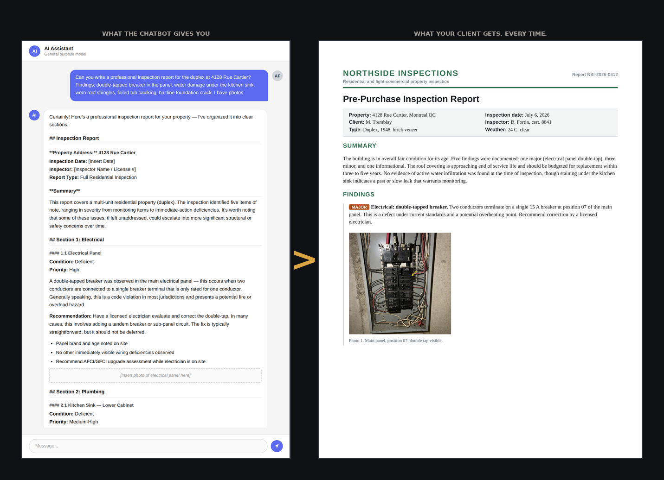The height and width of the screenshot is (480, 664).
Task: Click 'Inspector: D. Fortin, cert. 8841' field
Action: (518, 122)
